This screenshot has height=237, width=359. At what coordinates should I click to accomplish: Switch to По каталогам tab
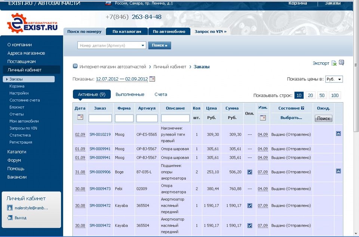pyautogui.click(x=127, y=32)
